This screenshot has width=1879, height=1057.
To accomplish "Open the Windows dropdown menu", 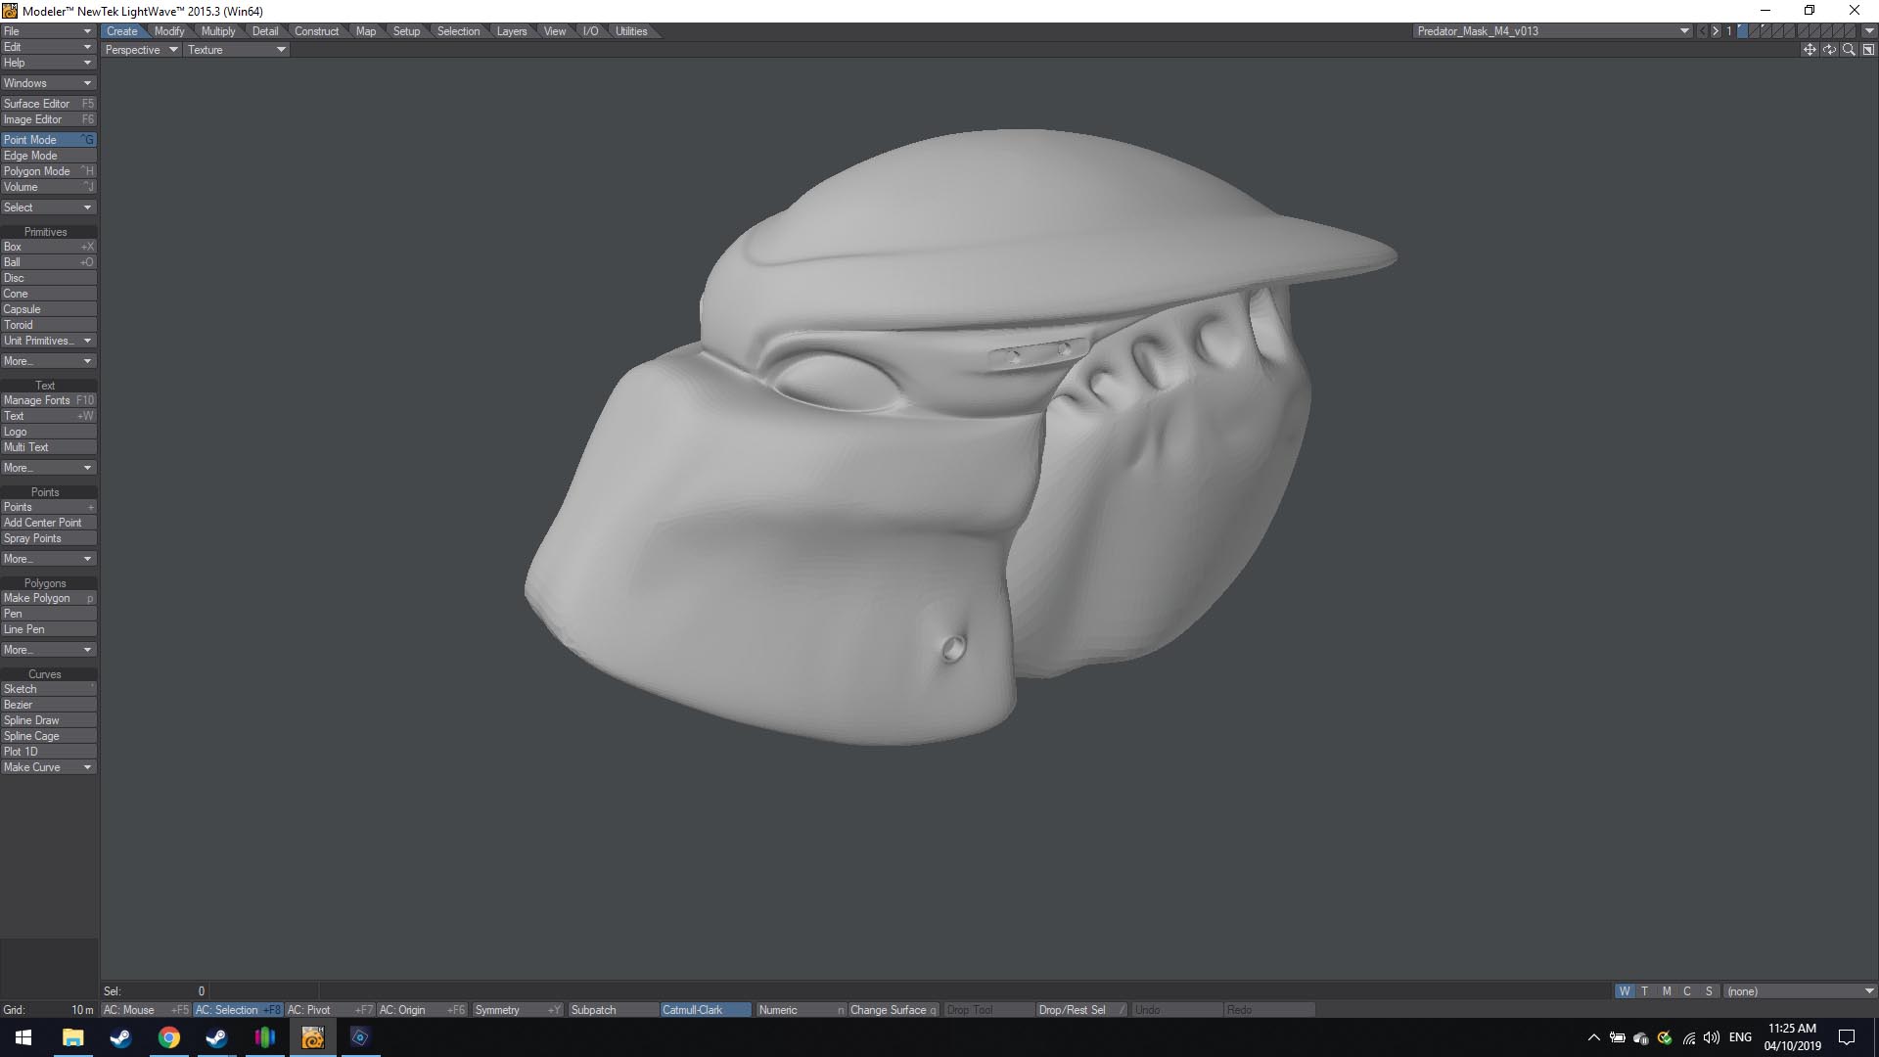I will coord(48,83).
